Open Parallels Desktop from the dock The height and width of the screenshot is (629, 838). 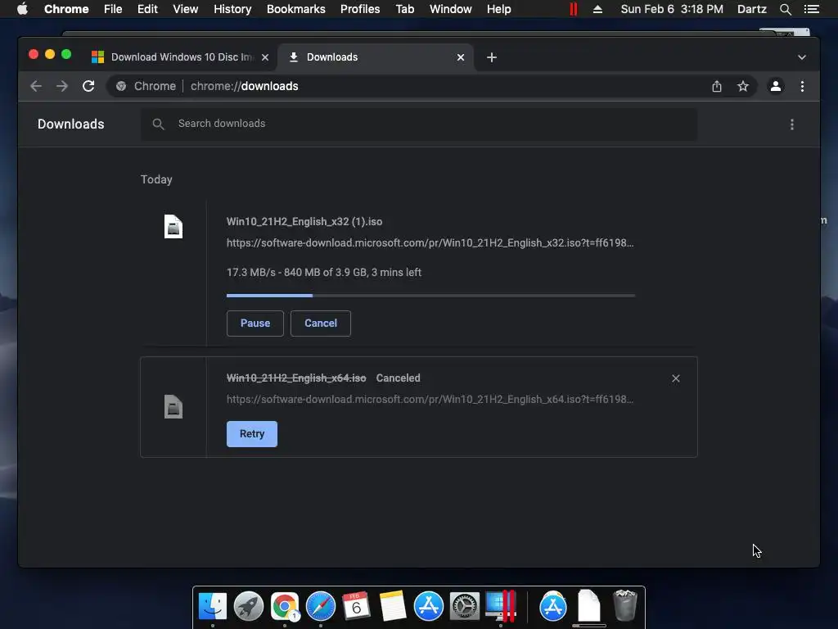pyautogui.click(x=501, y=607)
